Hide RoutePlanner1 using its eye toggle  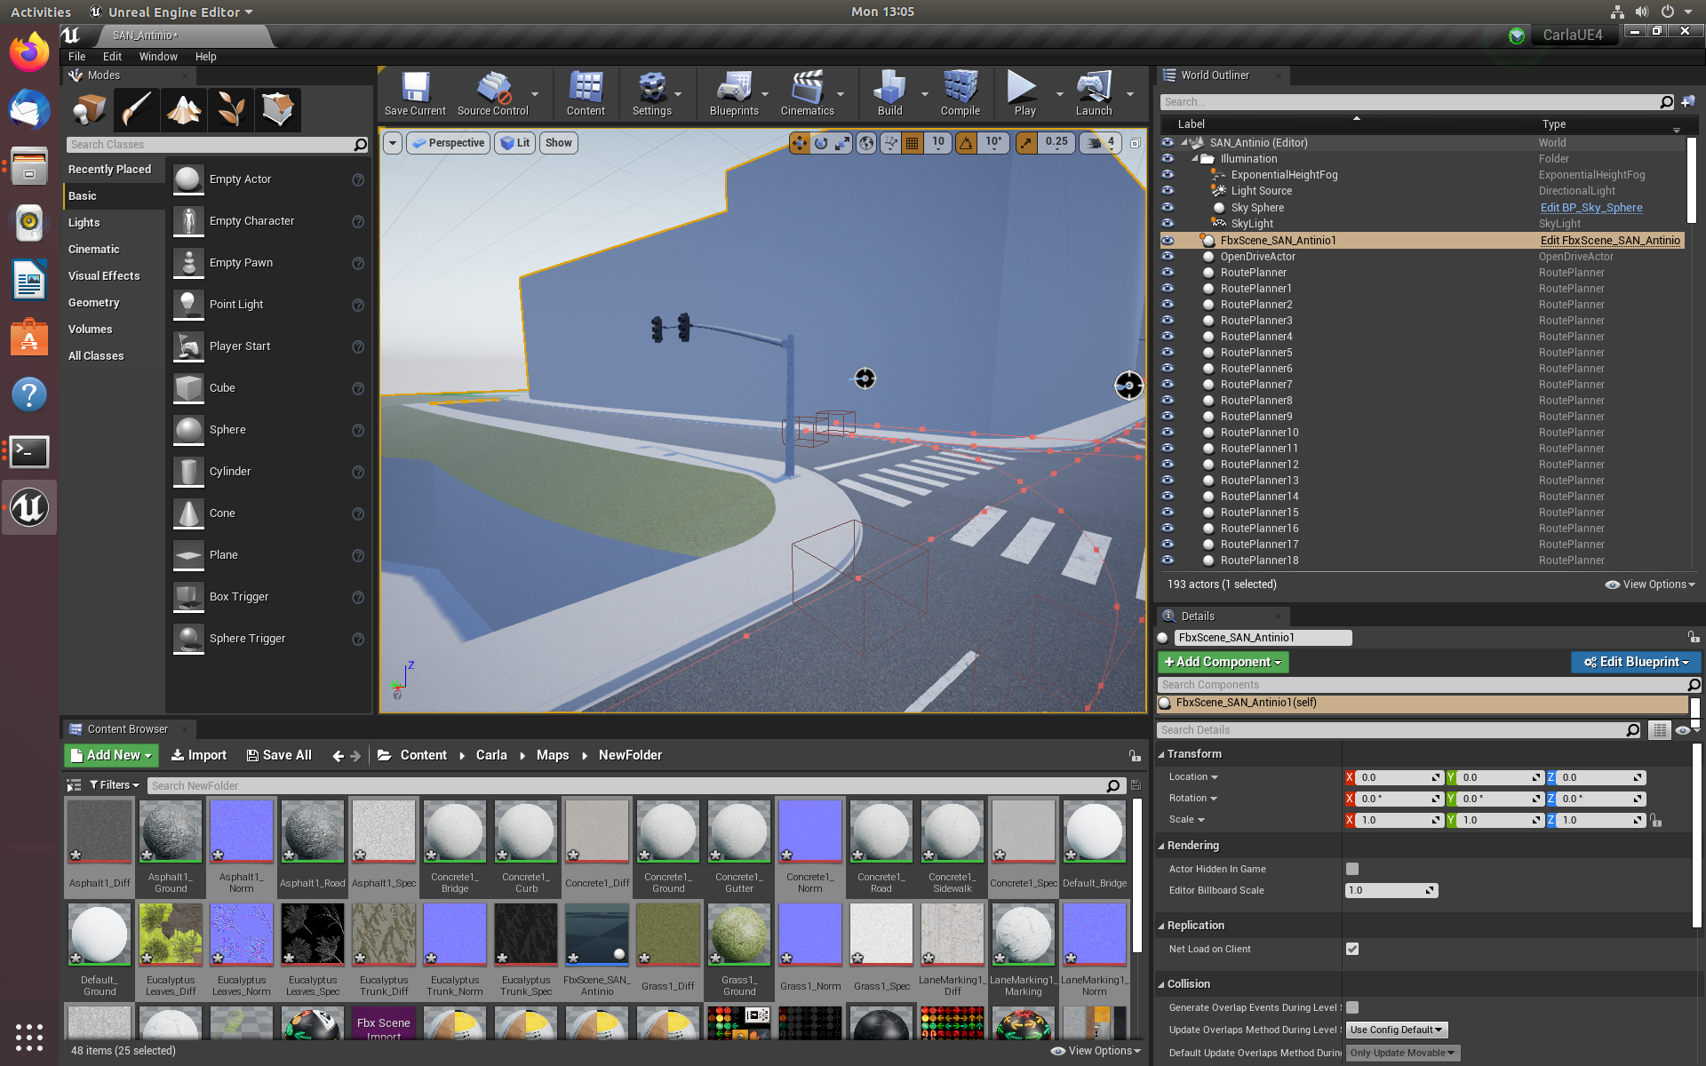point(1168,288)
